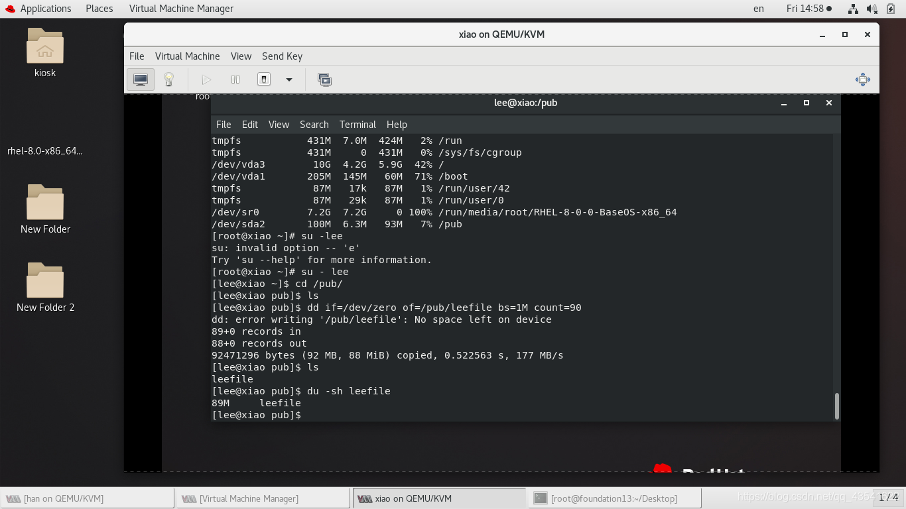This screenshot has width=906, height=509.
Task: Click the terminal vertical scrollbar handle
Action: pyautogui.click(x=837, y=406)
